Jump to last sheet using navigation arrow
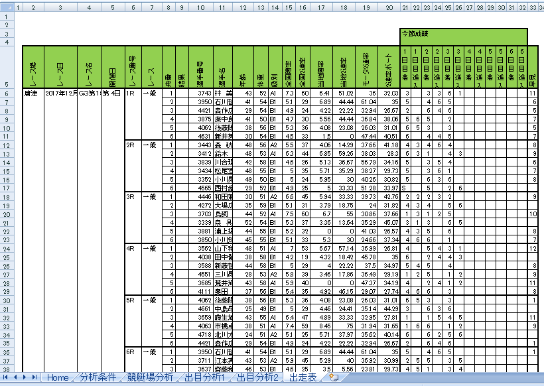Screen dimensions: 544x386 point(34,377)
